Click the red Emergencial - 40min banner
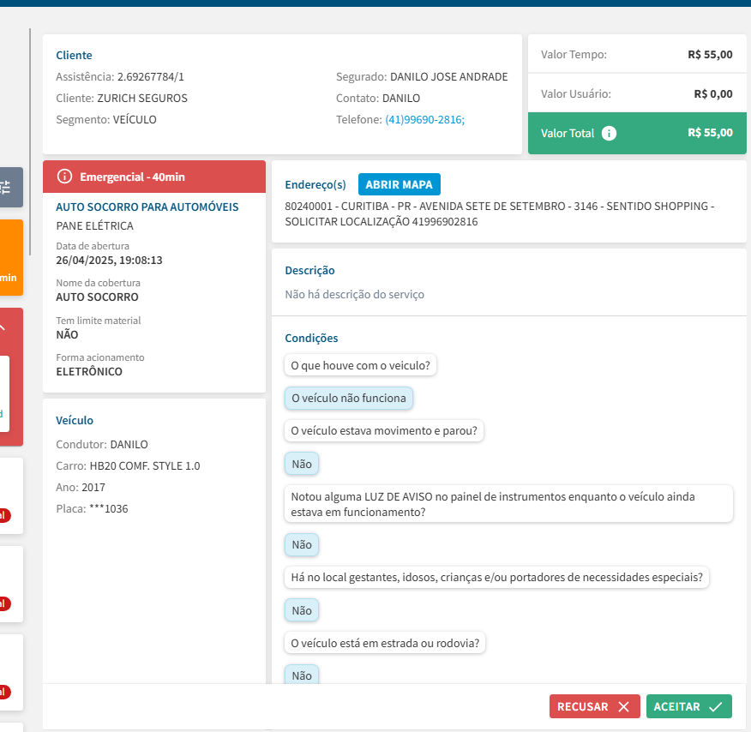The image size is (751, 732). (x=154, y=177)
